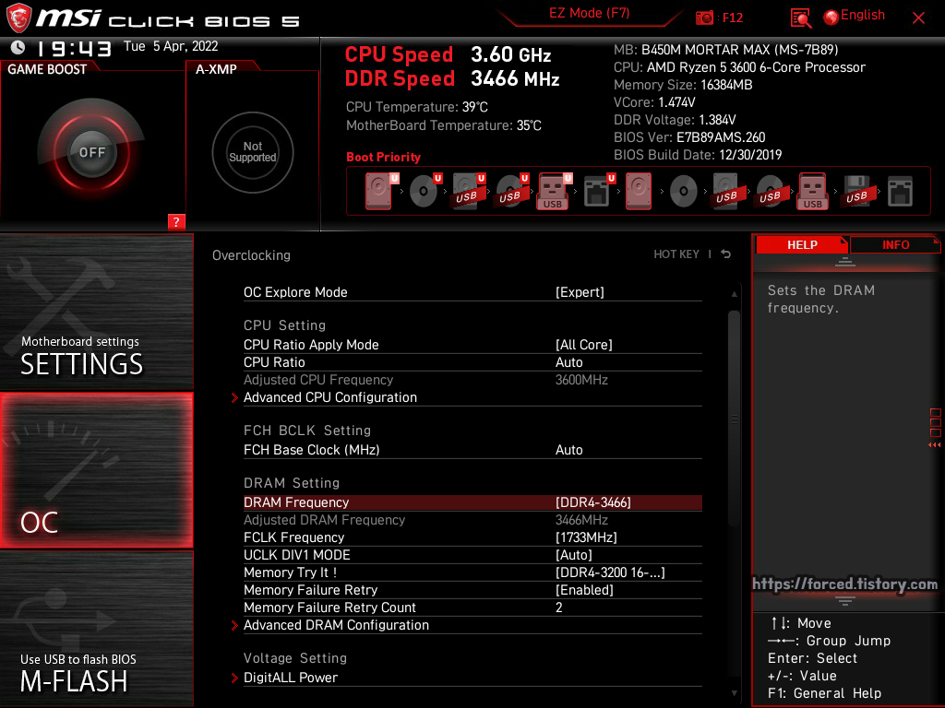
Task: Click the language globe icon
Action: (x=831, y=18)
